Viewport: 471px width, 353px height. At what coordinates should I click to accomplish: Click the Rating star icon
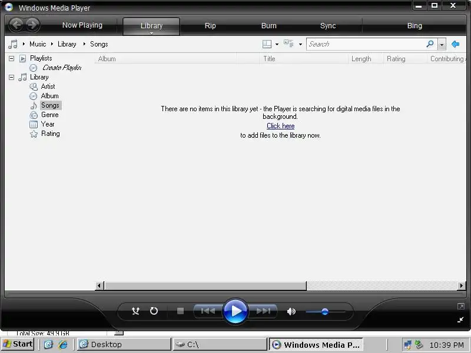tap(34, 134)
